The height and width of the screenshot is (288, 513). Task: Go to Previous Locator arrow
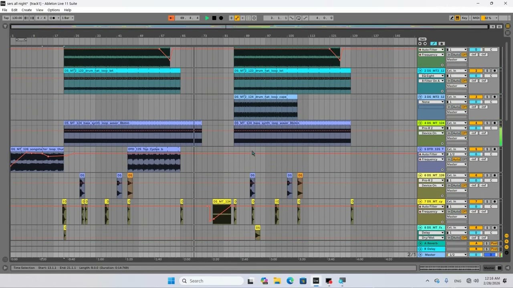[420, 44]
